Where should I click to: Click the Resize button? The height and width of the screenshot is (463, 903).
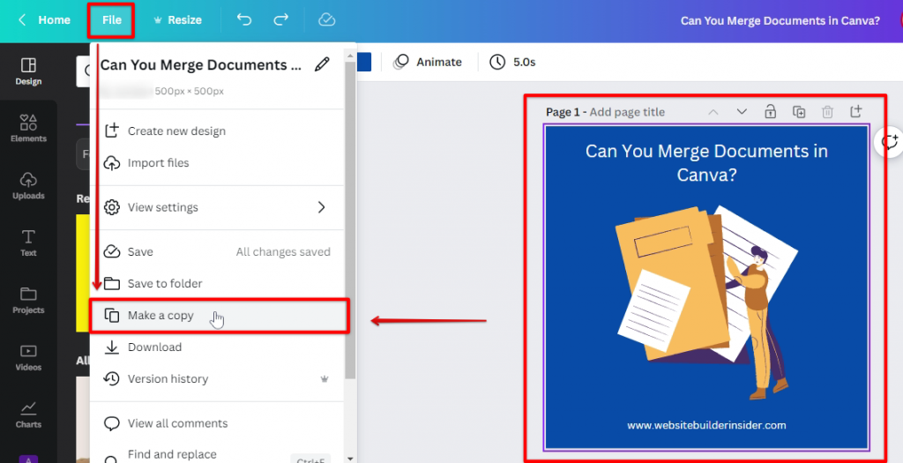point(176,19)
